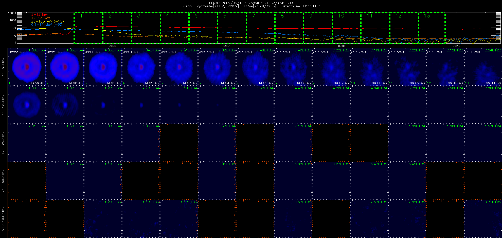Open 3.0-6.0 keV image starting 09:01:40

coord(141,67)
